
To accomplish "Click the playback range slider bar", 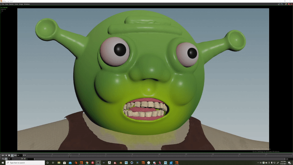I will [160, 159].
